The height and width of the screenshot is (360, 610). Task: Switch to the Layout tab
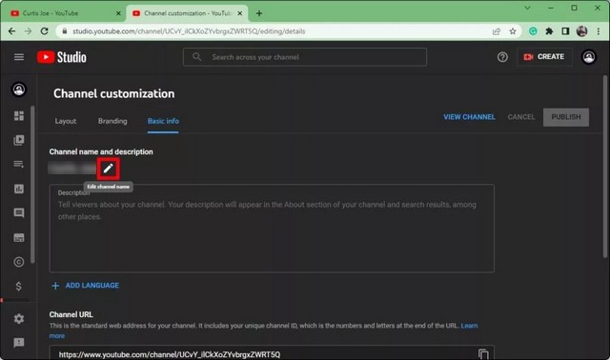click(66, 121)
